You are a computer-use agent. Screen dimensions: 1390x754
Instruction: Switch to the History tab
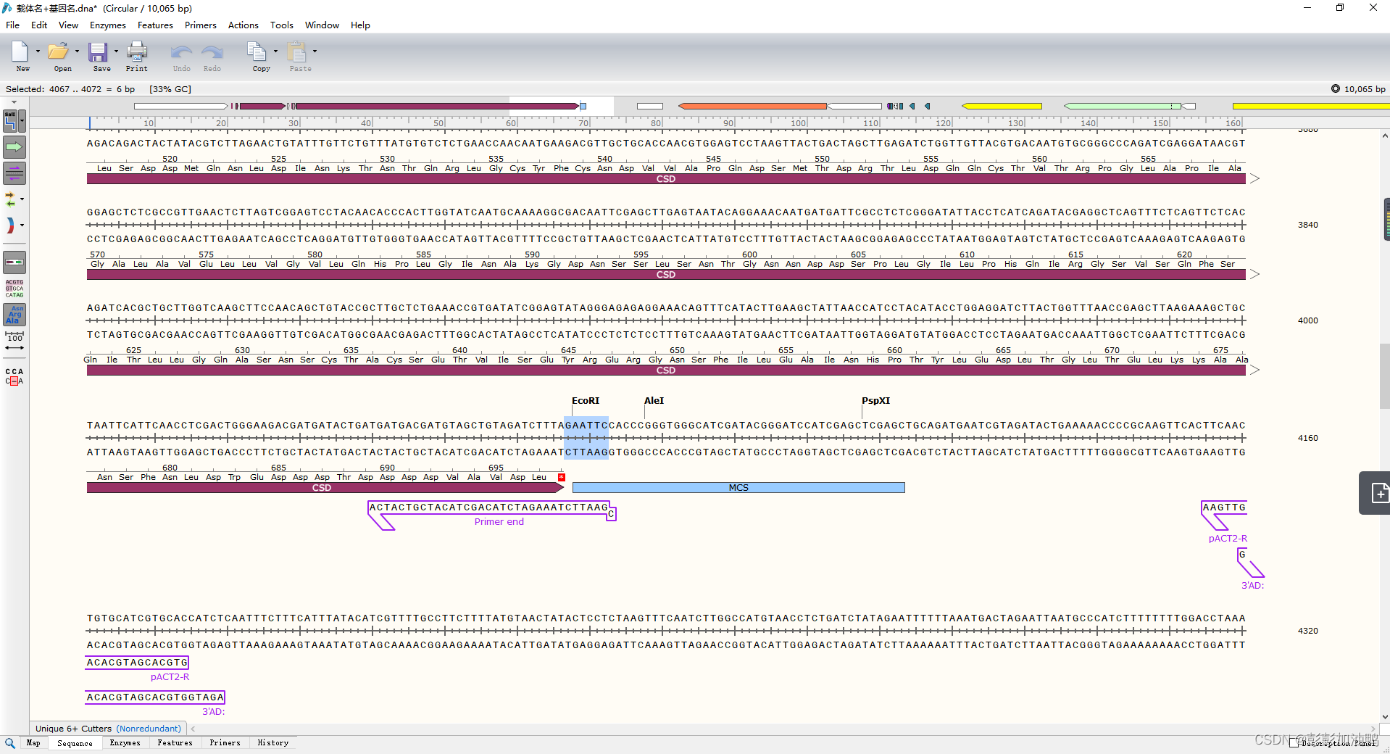coord(273,743)
